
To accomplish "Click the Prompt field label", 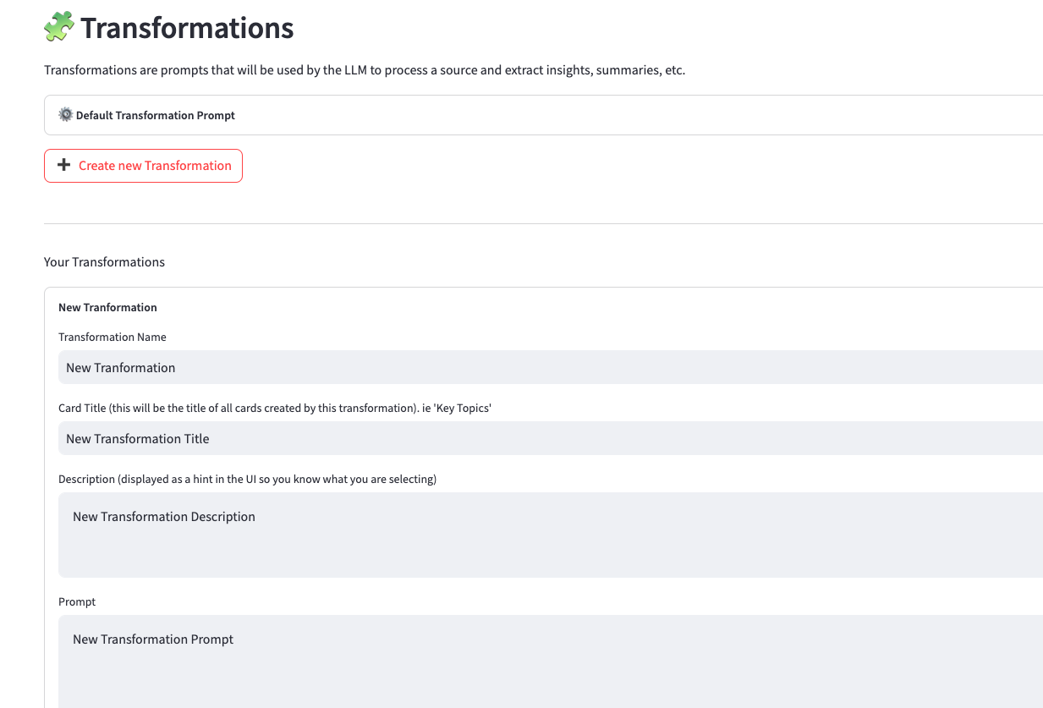I will [x=77, y=601].
